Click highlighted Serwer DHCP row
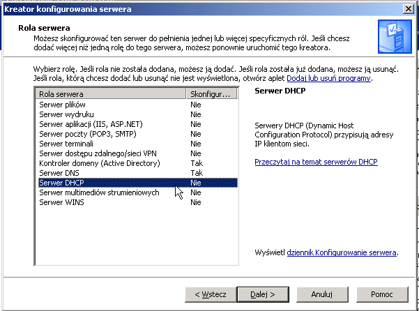Screen dimensions: 419x311 coord(137,183)
